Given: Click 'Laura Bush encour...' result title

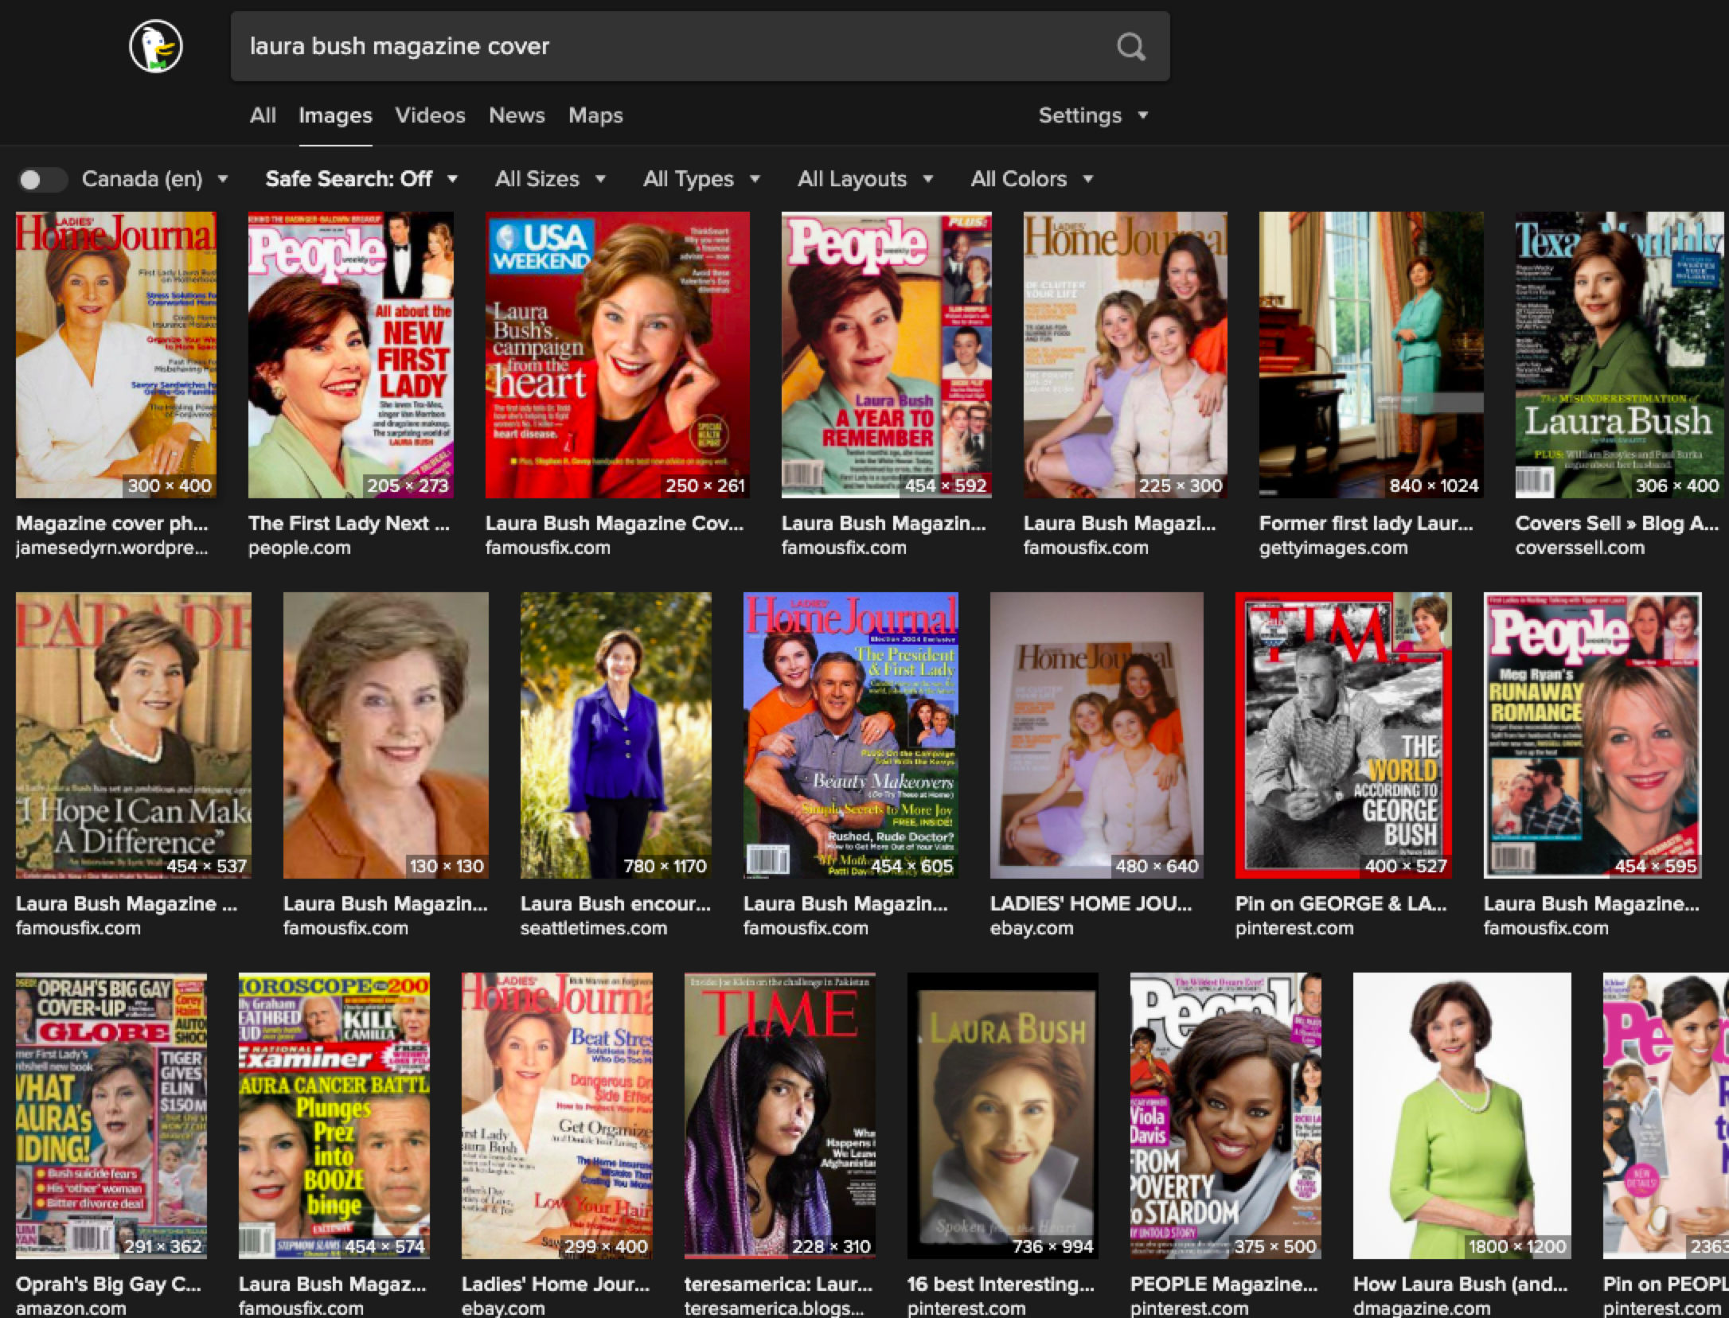Looking at the screenshot, I should point(615,904).
